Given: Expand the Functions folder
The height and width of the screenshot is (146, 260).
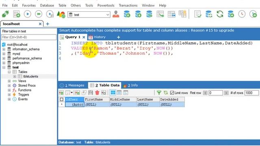Looking at the screenshot, I should [x=9, y=90].
